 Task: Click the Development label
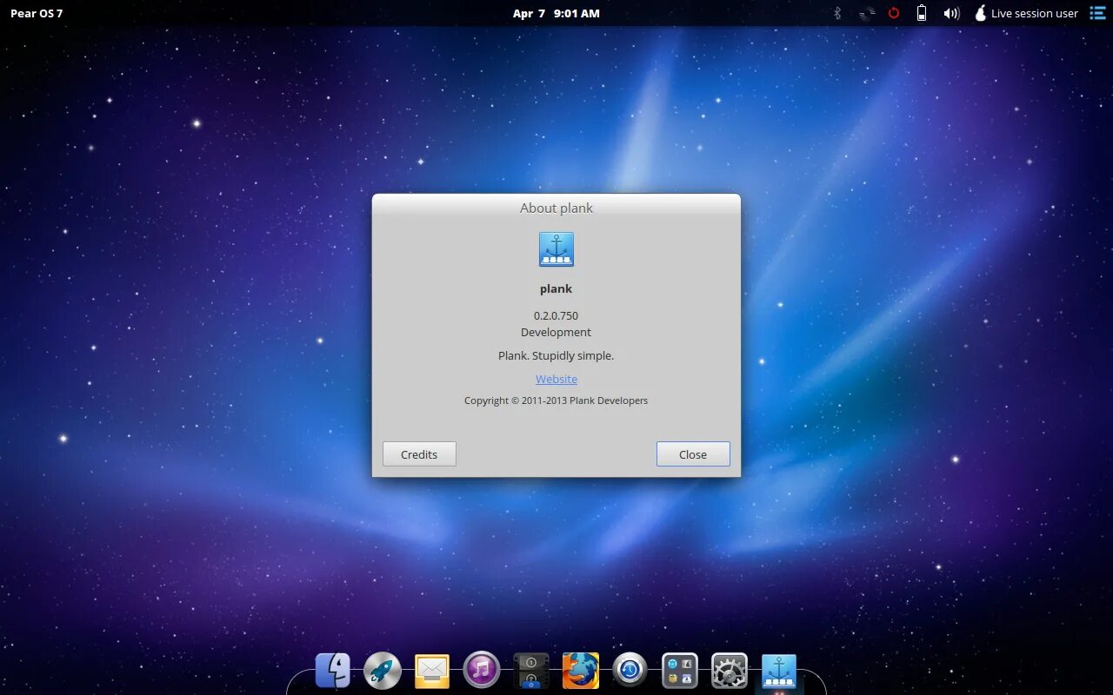point(556,332)
